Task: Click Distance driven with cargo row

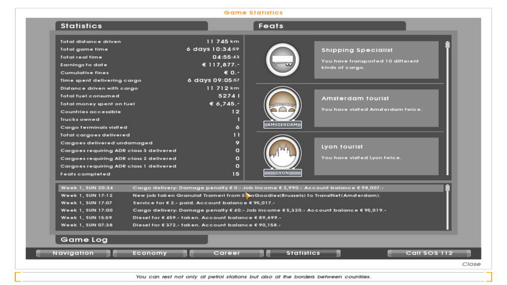Action: point(150,88)
